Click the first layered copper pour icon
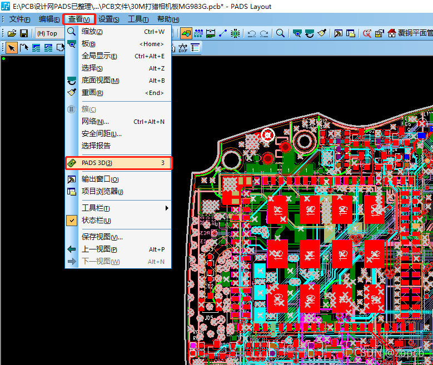This screenshot has height=365, width=433. click(x=36, y=48)
